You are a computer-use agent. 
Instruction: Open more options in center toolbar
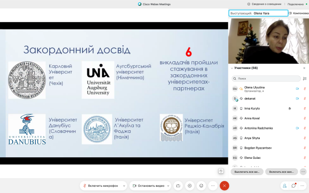[213, 186]
